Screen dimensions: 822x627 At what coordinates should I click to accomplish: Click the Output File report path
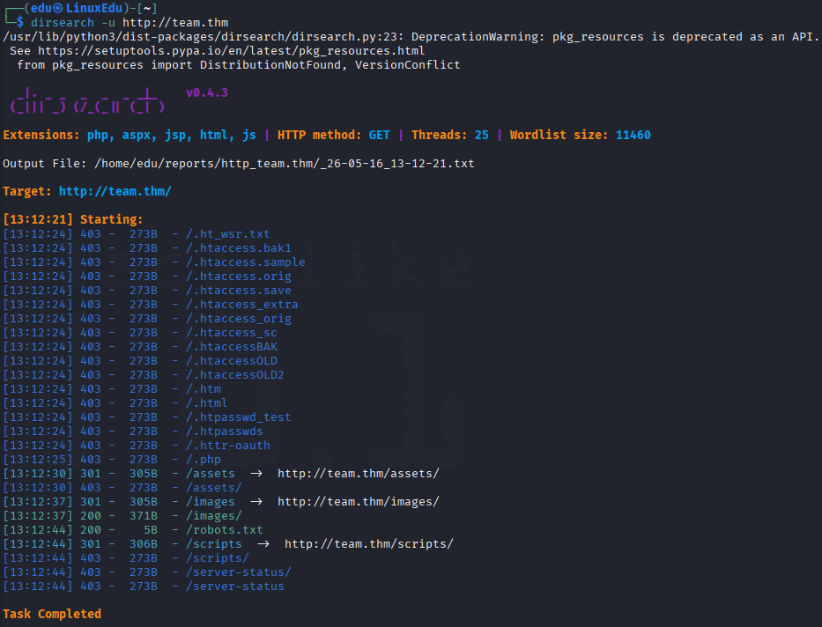coord(285,164)
